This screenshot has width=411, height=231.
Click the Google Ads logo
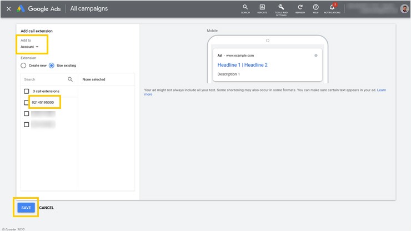[21, 9]
